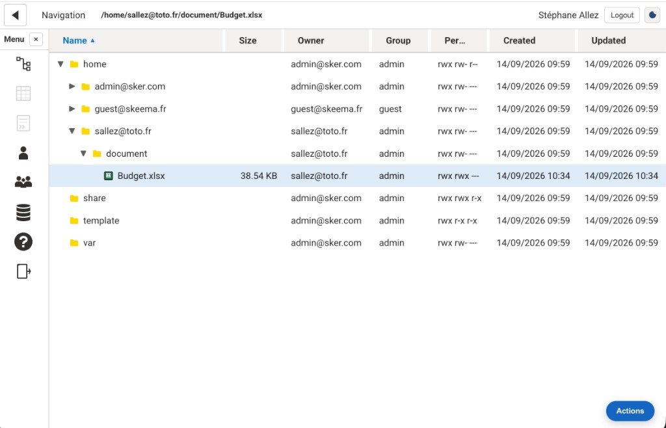Collapse the document folder node
666x428 pixels.
84,154
